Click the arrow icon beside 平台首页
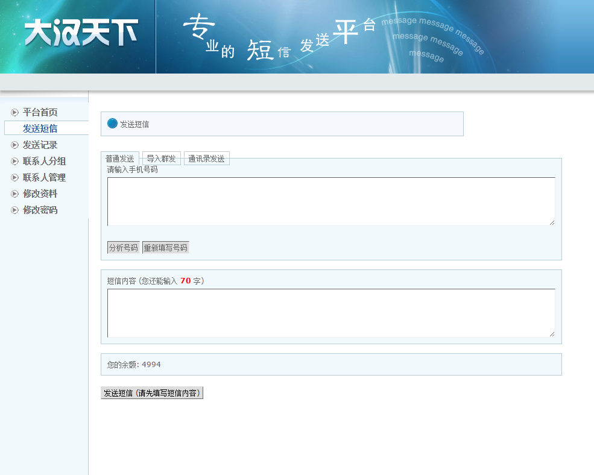 click(x=15, y=112)
